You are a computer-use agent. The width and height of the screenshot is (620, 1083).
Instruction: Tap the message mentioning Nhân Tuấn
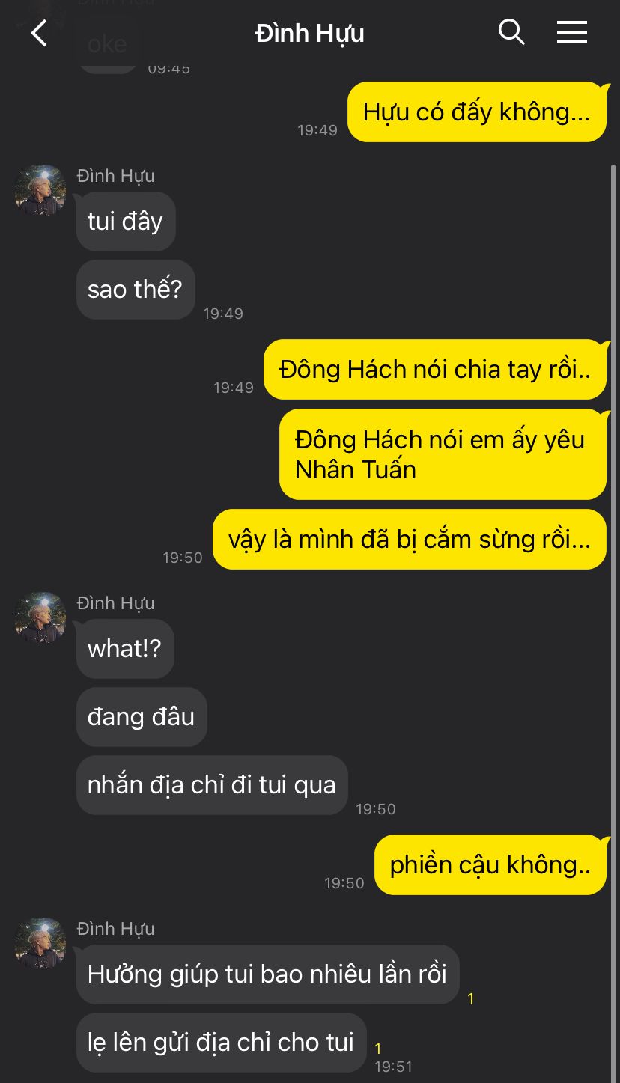point(443,454)
